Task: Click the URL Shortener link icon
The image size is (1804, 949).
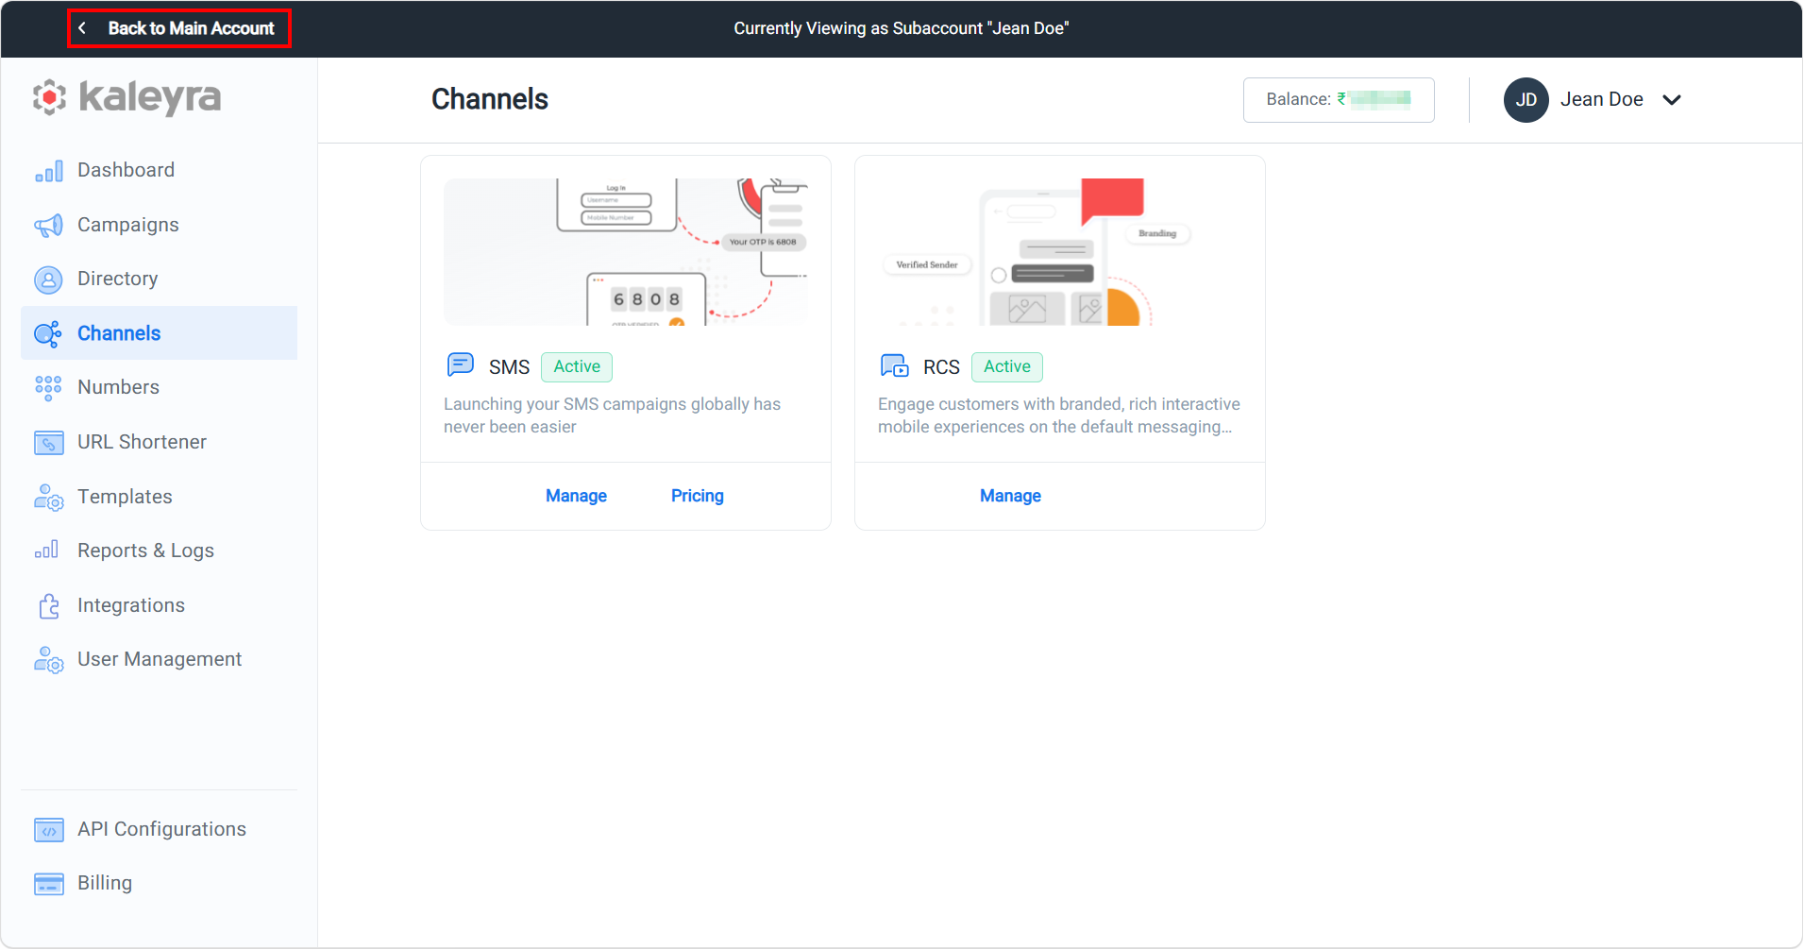Action: (x=49, y=443)
